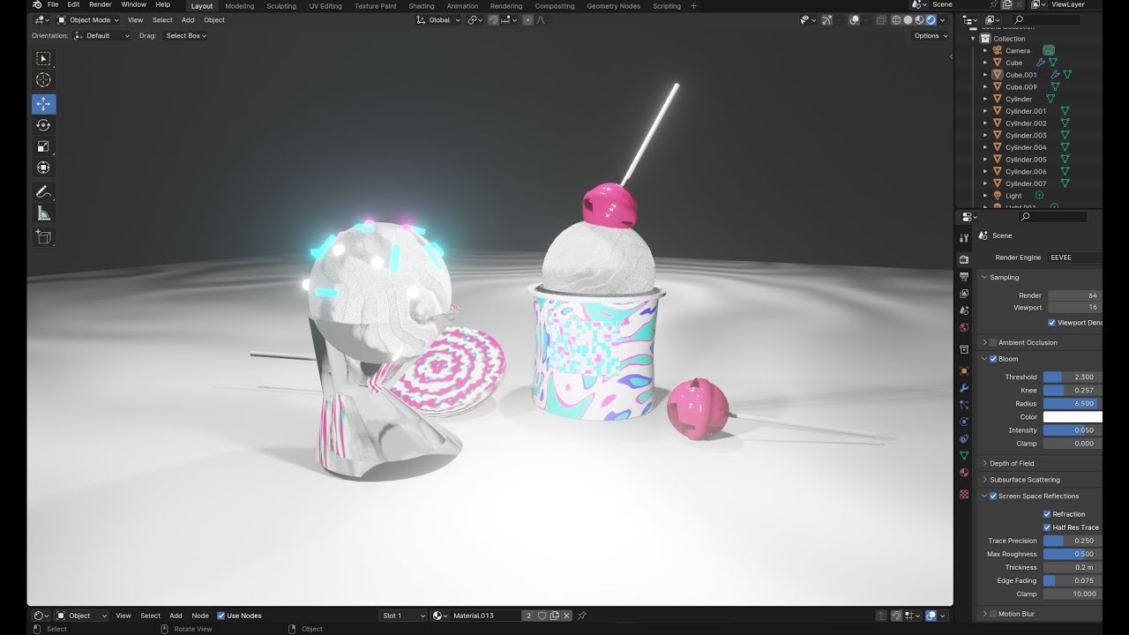This screenshot has height=635, width=1129.
Task: Open the Render Engine EEVEE dropdown
Action: pyautogui.click(x=1075, y=258)
